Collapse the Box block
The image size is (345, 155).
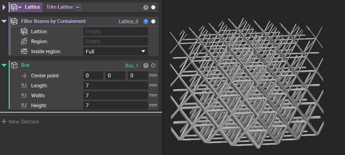[x=4, y=65]
